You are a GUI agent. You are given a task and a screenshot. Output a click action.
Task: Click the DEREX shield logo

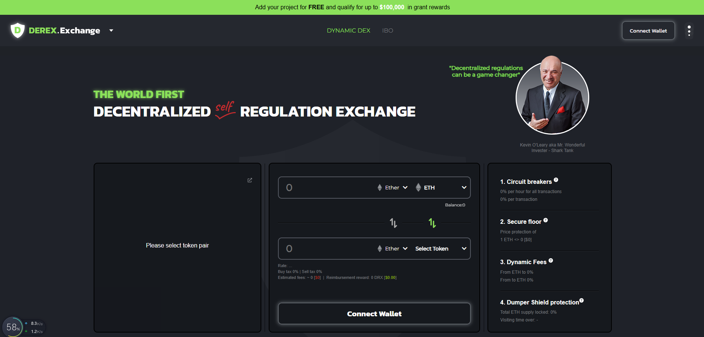[17, 30]
